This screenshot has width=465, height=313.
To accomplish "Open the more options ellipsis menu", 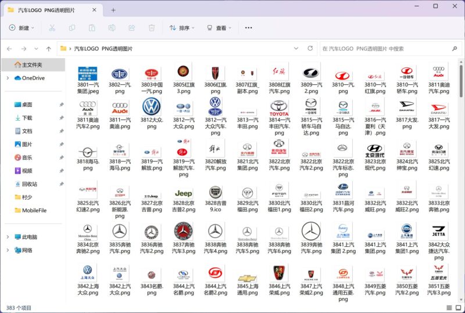I will point(249,28).
